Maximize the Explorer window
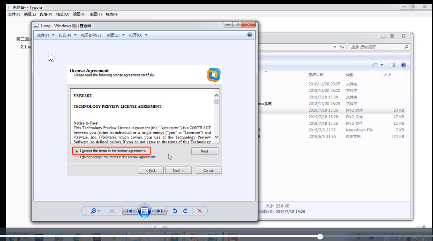This screenshot has height=241, width=433. point(392,36)
